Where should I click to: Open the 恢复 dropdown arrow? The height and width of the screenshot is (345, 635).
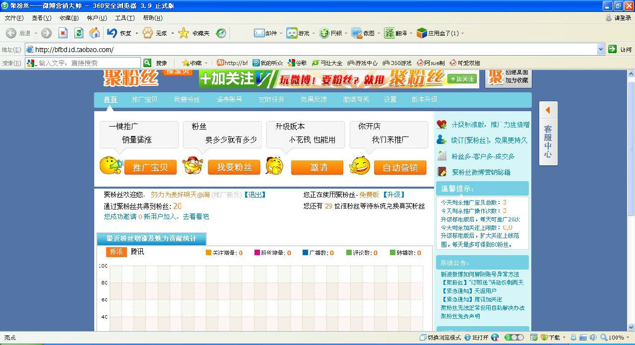click(x=136, y=33)
